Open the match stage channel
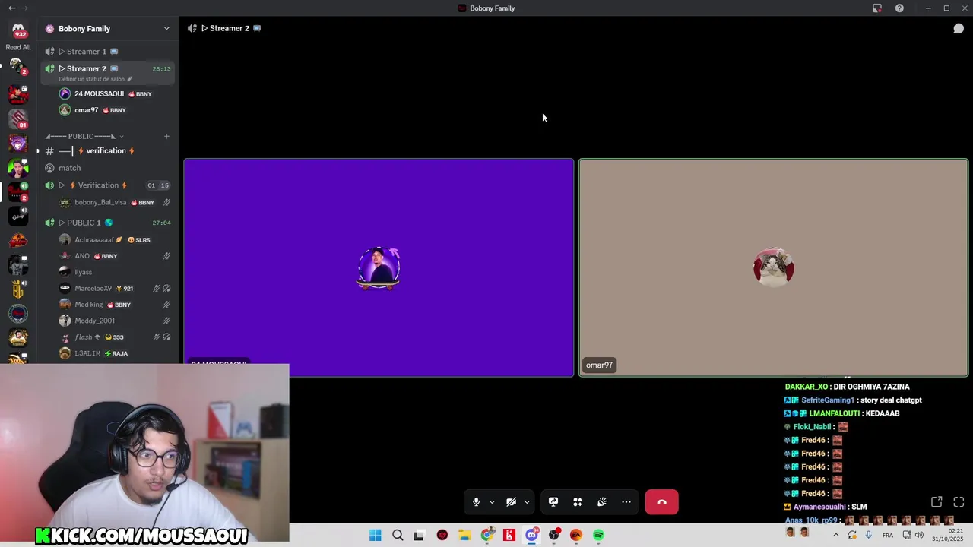Screen dimensions: 973x547 pos(107,168)
